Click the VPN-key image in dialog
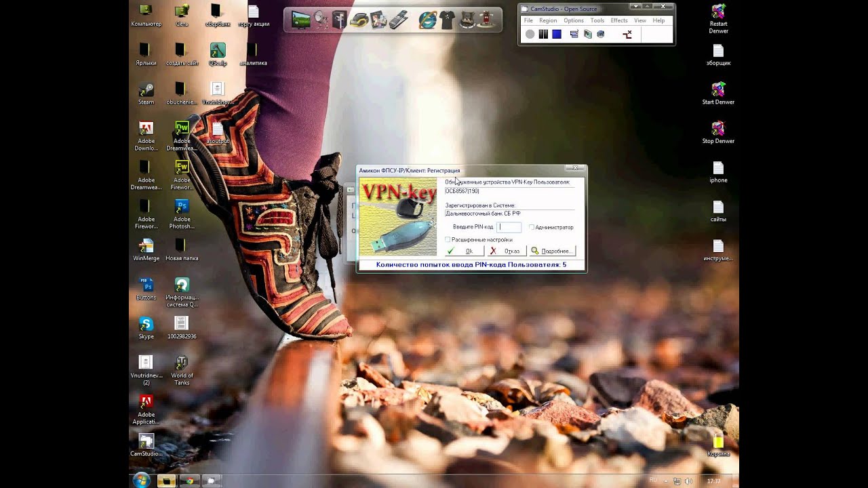The image size is (868, 488). pyautogui.click(x=399, y=217)
